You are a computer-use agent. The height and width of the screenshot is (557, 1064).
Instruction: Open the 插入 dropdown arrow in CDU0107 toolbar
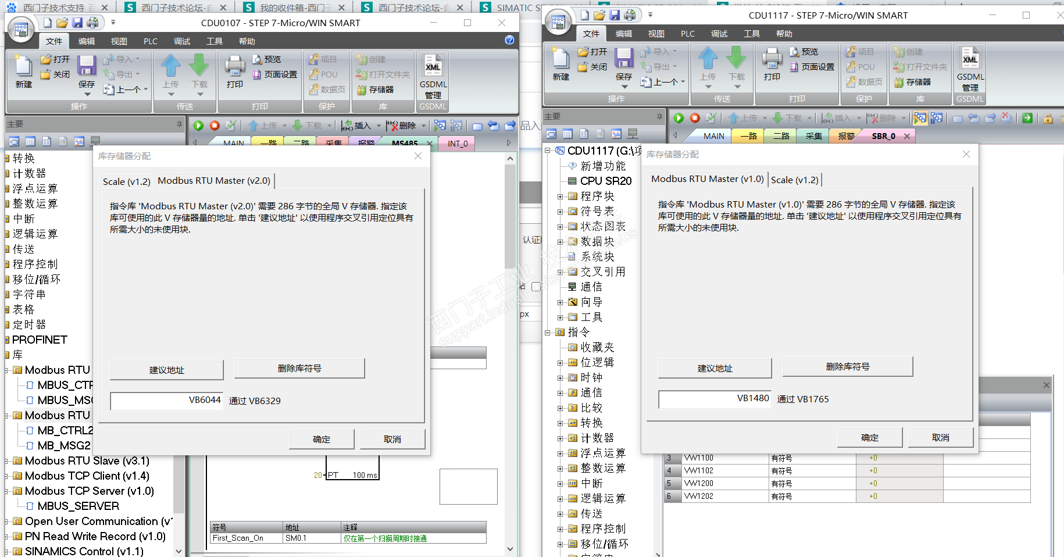point(379,126)
